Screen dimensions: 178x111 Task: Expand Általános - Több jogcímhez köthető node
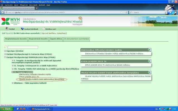[x=13, y=83]
